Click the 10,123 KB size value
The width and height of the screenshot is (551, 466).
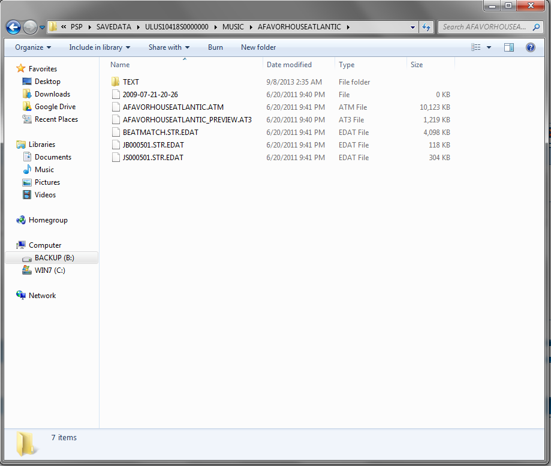(435, 107)
